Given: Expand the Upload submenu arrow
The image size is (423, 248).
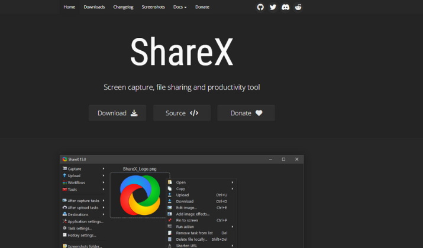Looking at the screenshot, I should point(104,175).
